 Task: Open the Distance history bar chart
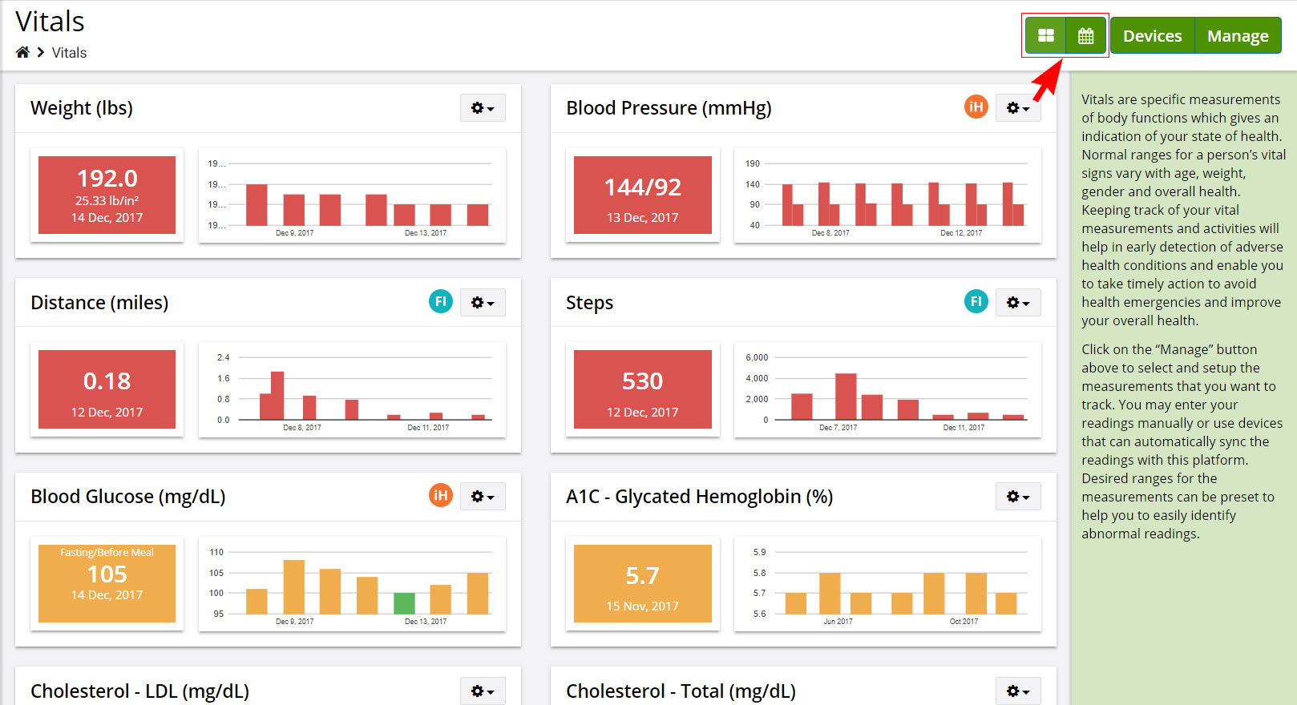pos(352,389)
